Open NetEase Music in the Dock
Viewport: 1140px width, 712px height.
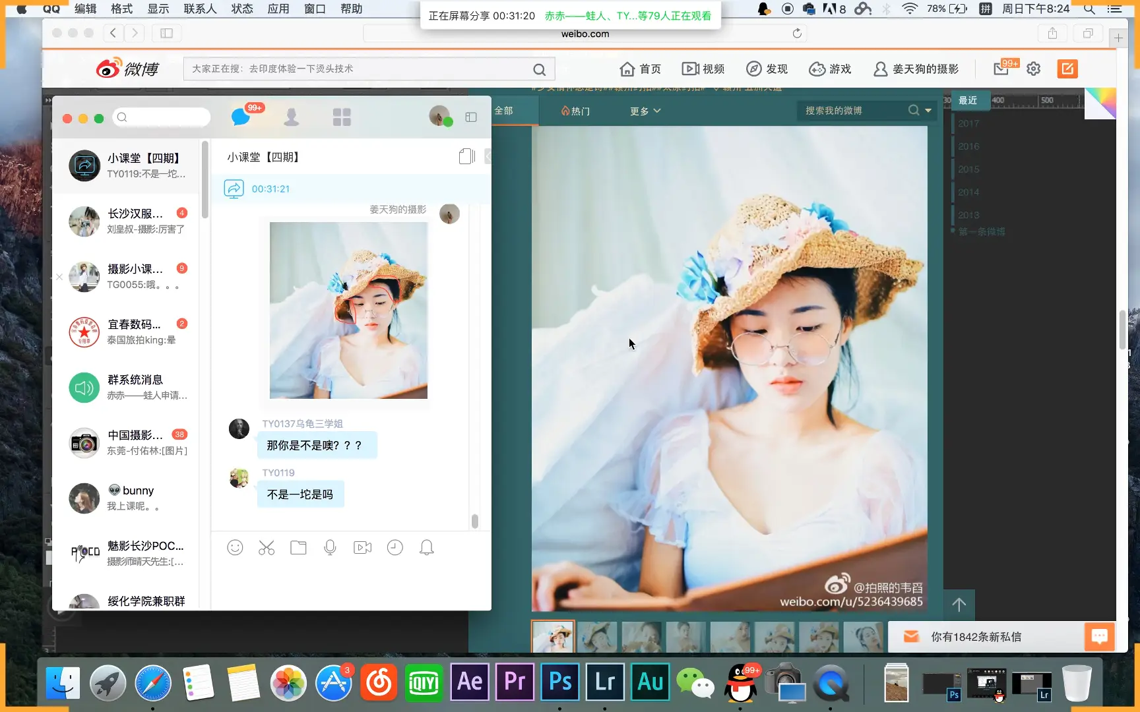(x=379, y=682)
